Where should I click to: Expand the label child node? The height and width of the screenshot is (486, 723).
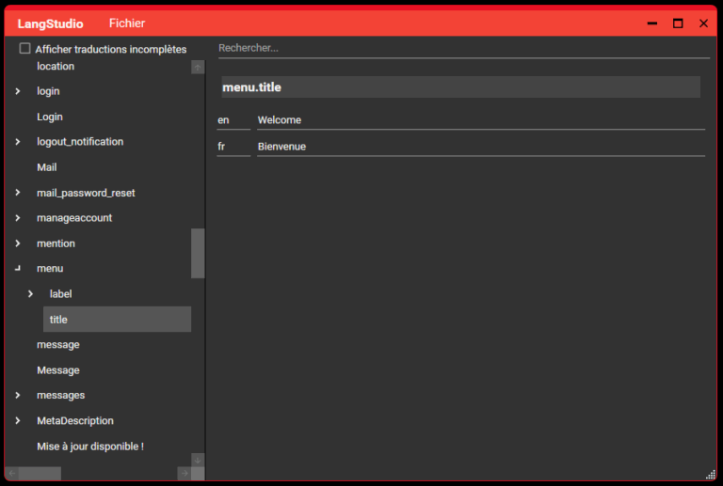pos(30,294)
